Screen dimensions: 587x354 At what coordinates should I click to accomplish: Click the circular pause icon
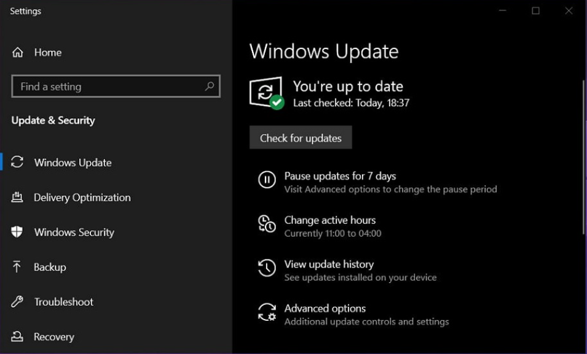(267, 179)
